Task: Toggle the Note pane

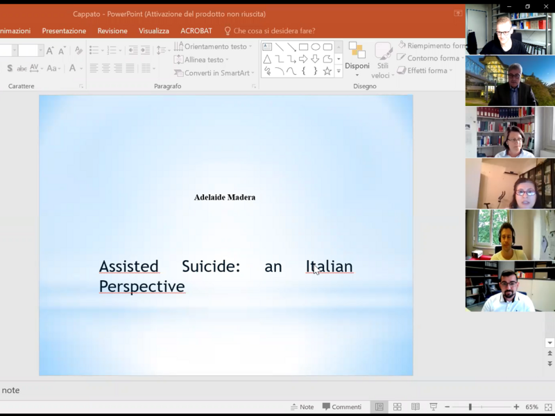Action: click(302, 407)
